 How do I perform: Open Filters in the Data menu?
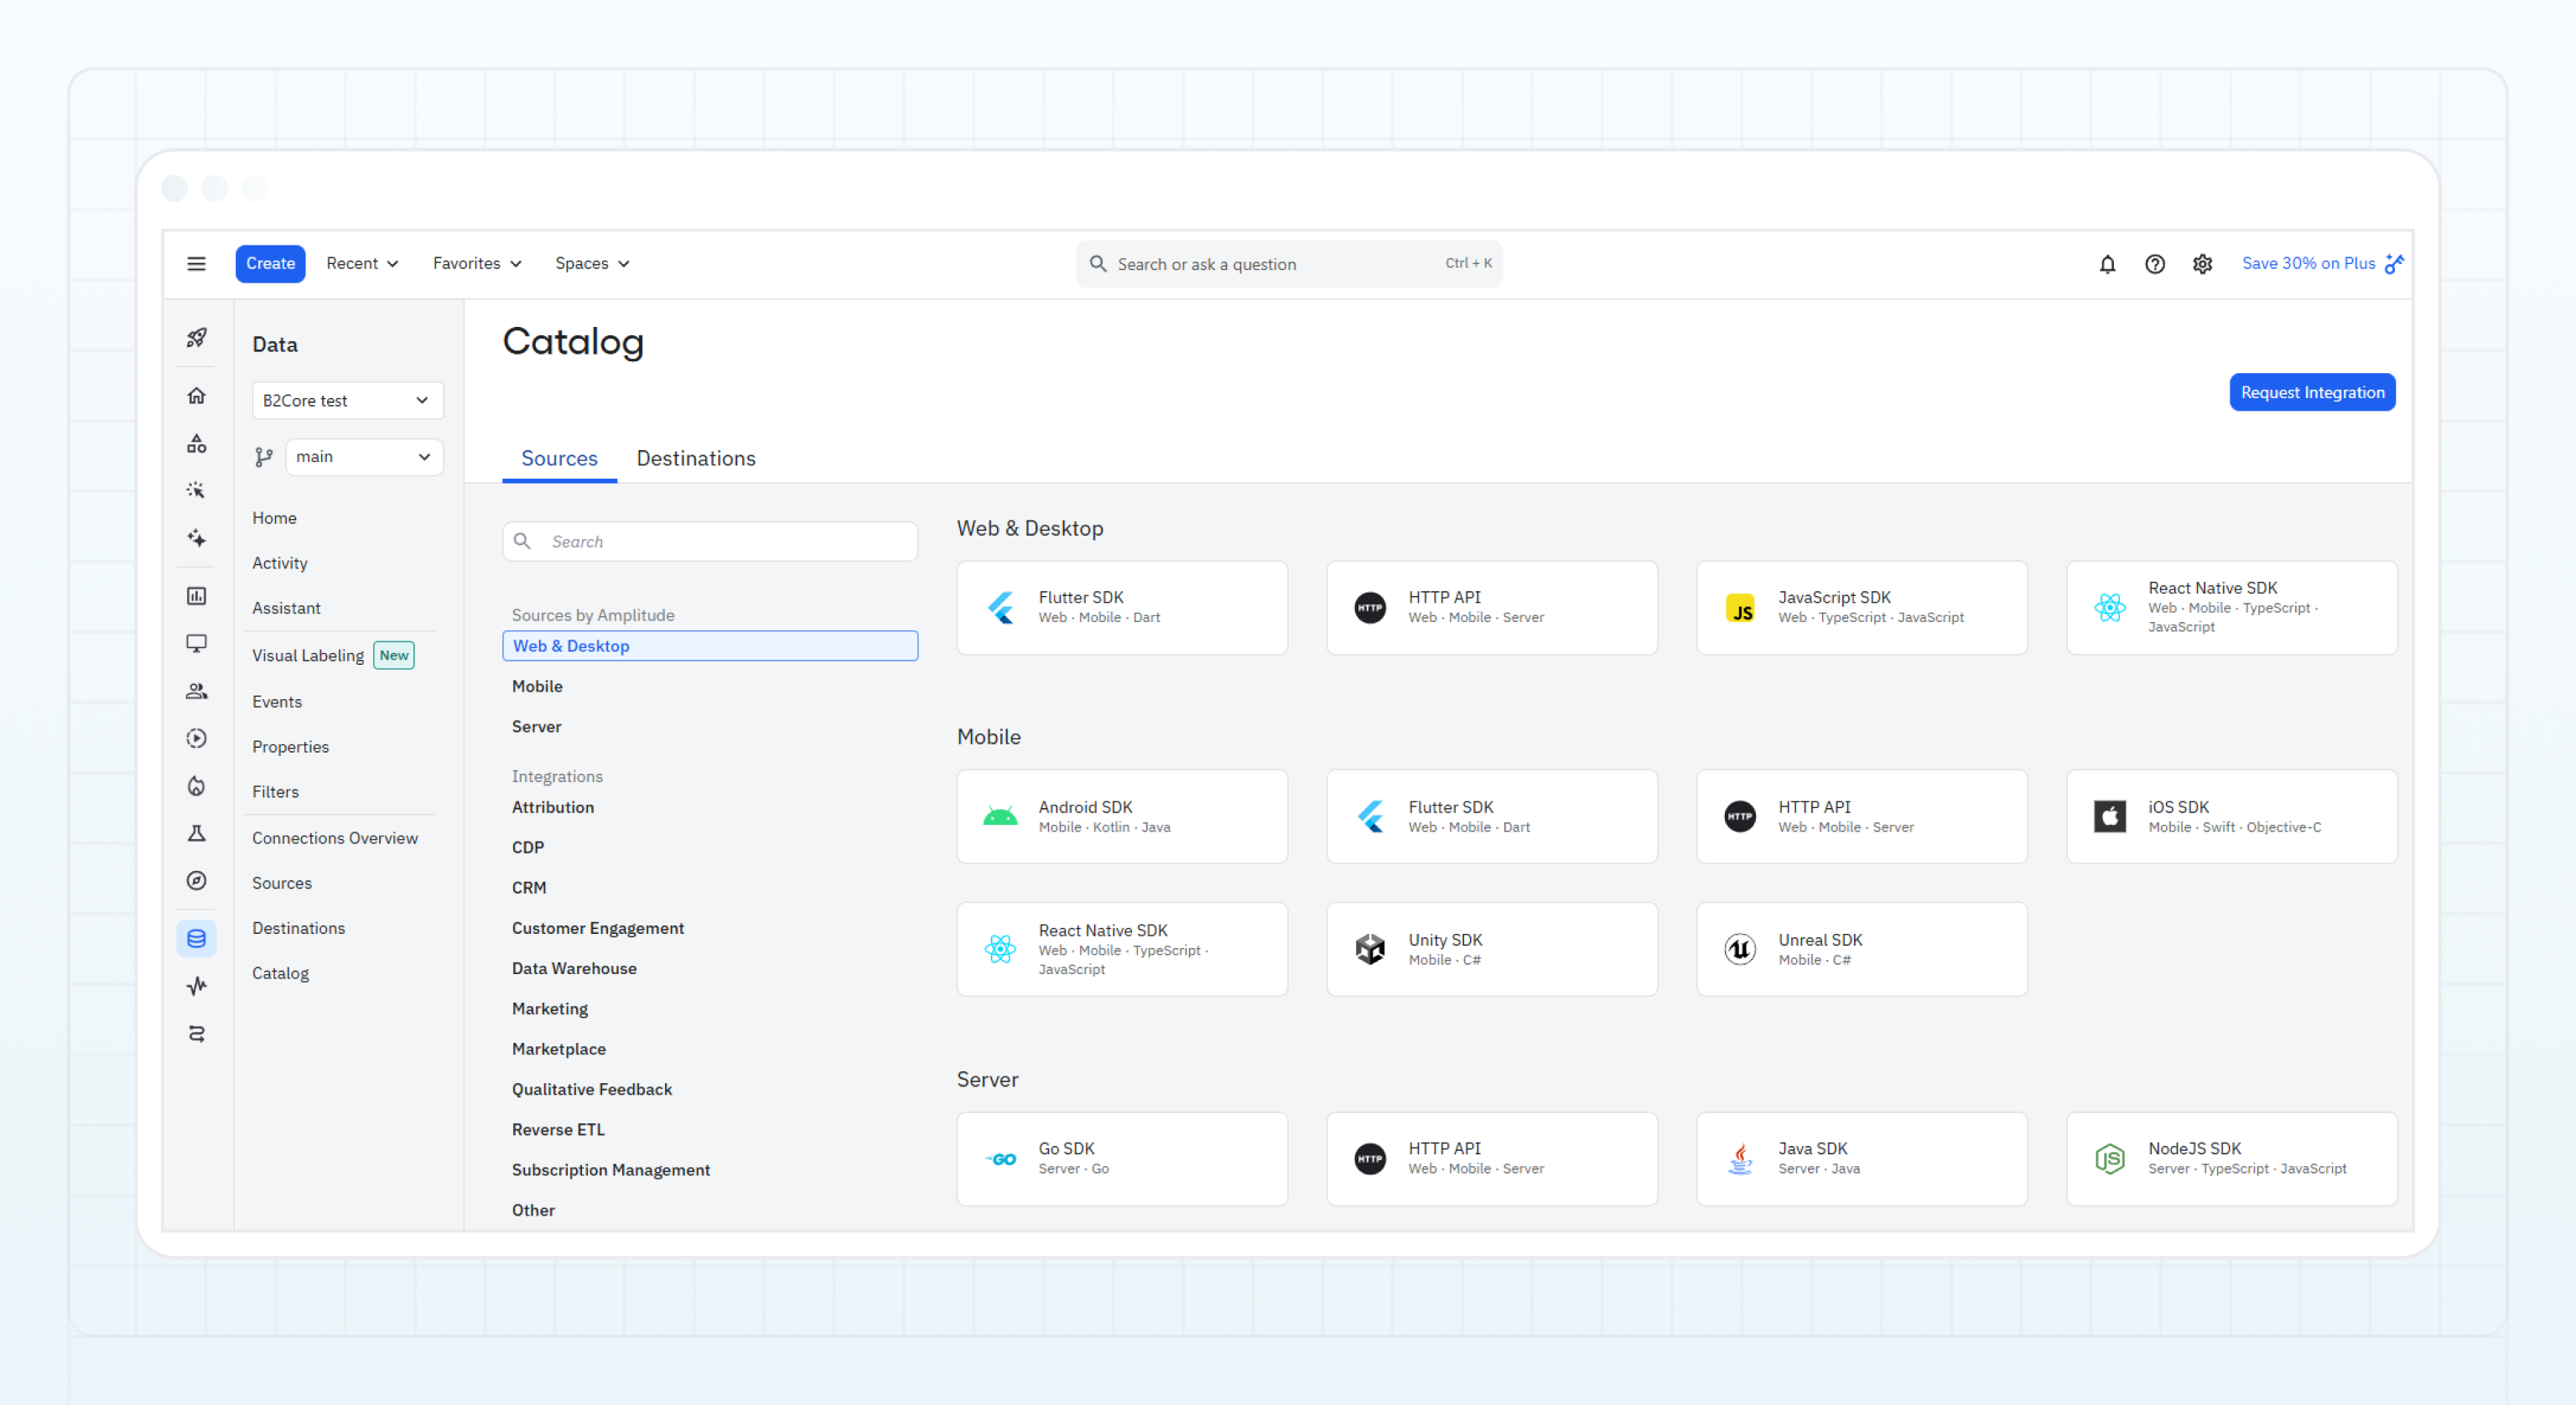(275, 792)
